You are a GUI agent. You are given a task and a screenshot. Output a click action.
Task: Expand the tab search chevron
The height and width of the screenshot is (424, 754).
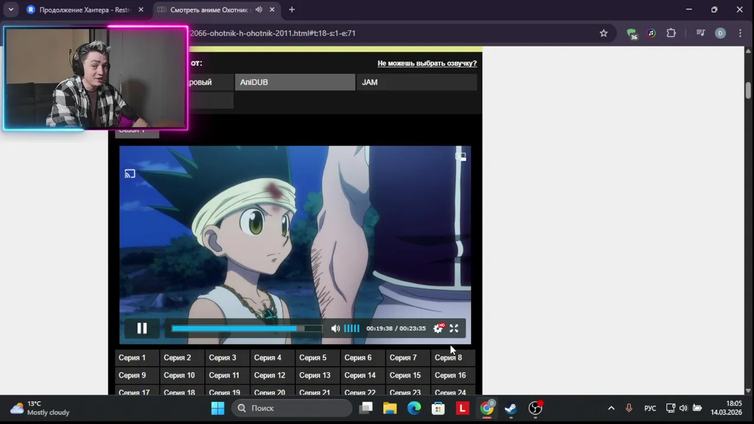point(11,9)
